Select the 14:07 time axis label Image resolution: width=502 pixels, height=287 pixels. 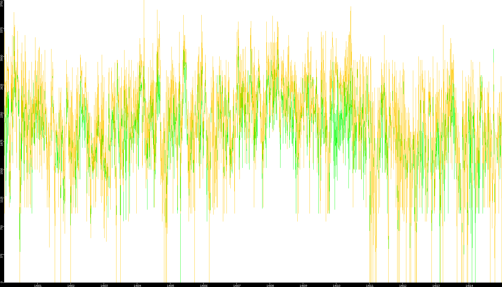point(237,286)
